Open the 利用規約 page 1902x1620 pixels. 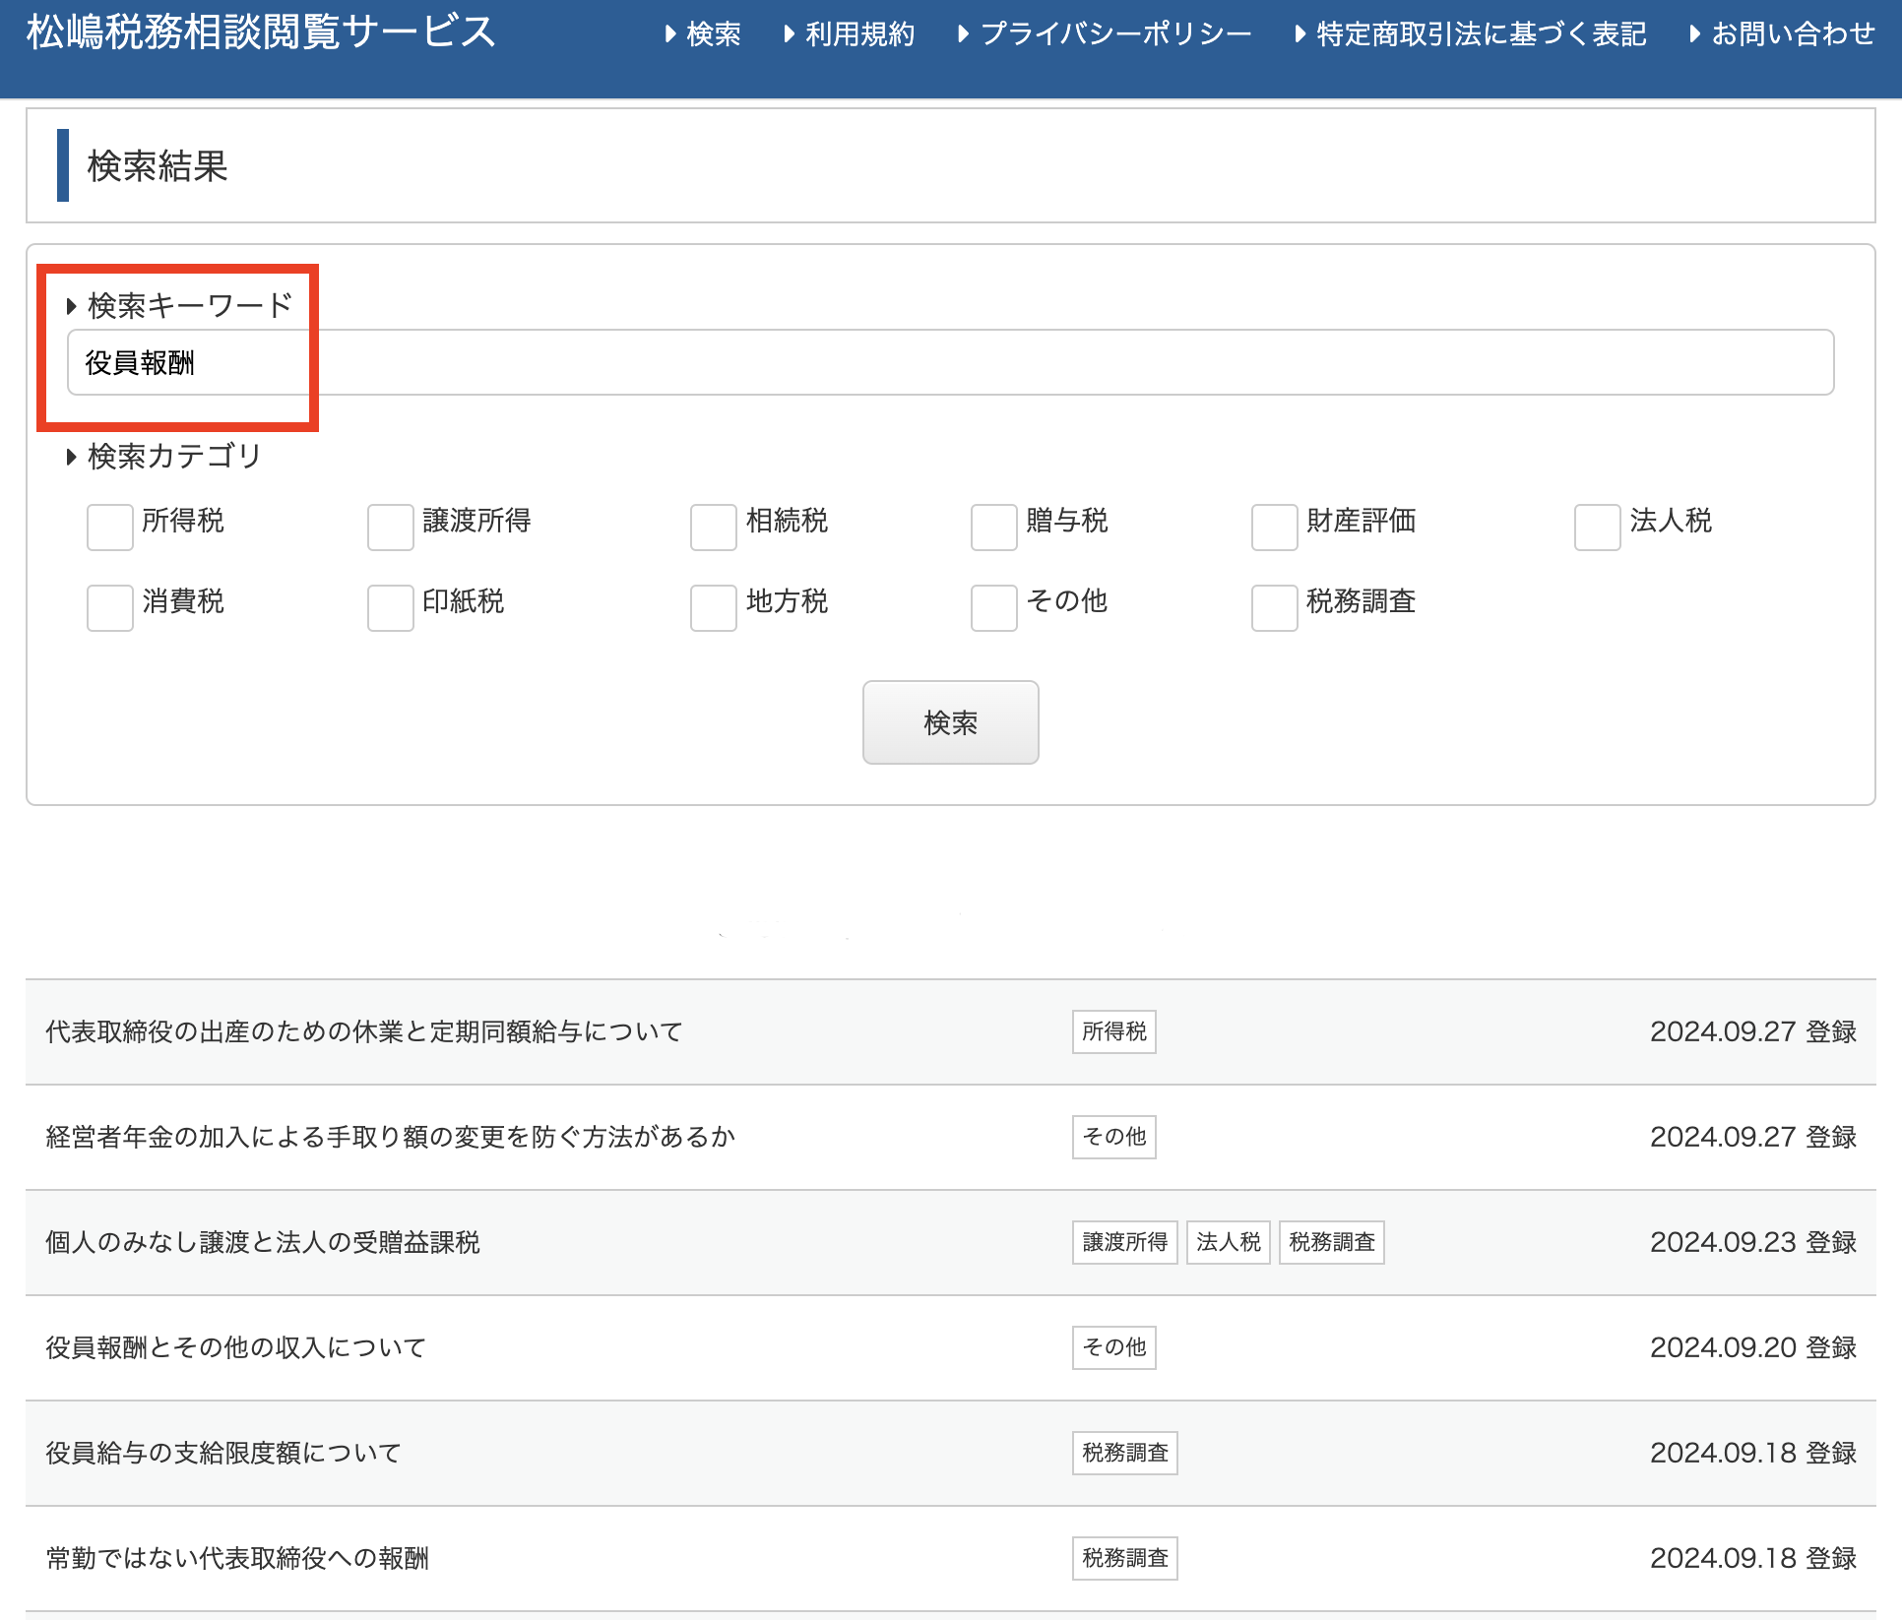click(850, 34)
